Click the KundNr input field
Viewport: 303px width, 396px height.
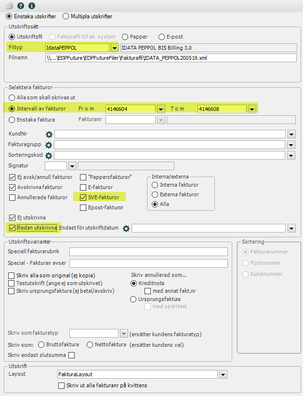point(170,134)
